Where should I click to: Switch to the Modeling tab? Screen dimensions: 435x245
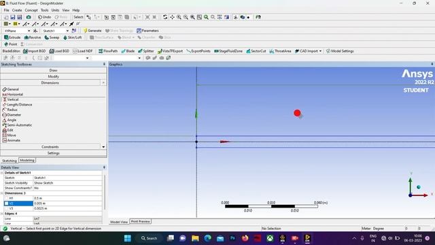pyautogui.click(x=27, y=161)
